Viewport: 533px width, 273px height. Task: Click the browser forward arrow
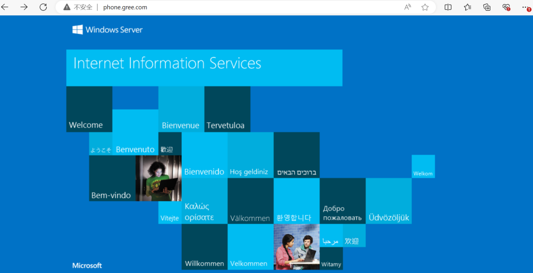(24, 7)
